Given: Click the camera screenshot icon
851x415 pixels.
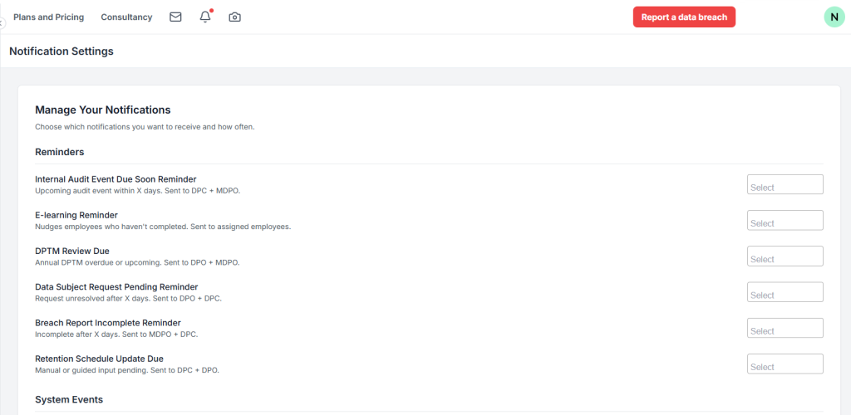Looking at the screenshot, I should tap(235, 17).
